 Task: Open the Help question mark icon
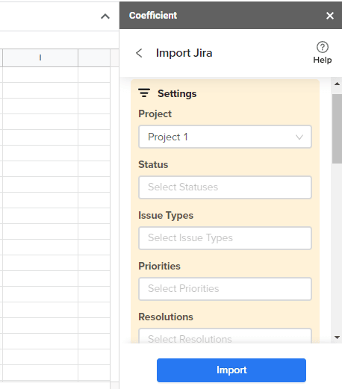[323, 47]
